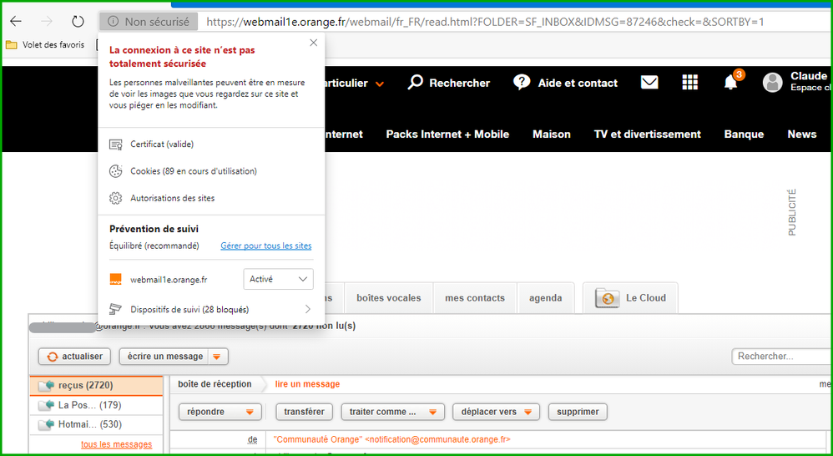The height and width of the screenshot is (456, 833).
Task: Click the transférer button
Action: pyautogui.click(x=304, y=412)
